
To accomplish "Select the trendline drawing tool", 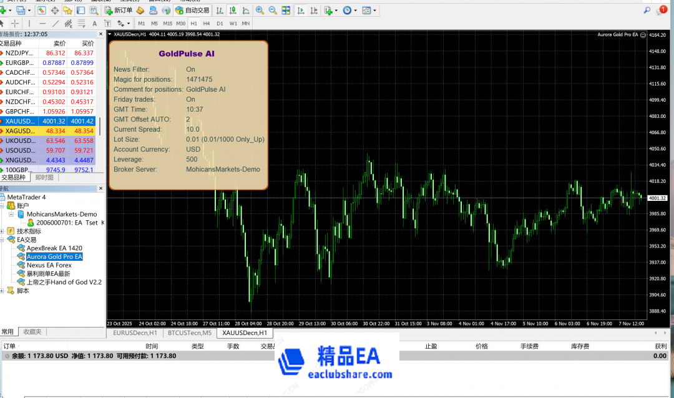I will tap(56, 24).
